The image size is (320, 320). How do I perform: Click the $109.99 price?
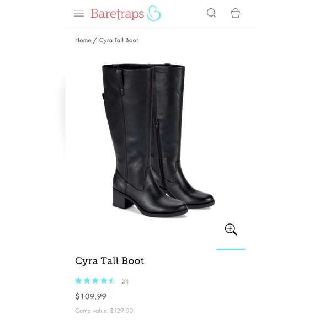pos(91,296)
